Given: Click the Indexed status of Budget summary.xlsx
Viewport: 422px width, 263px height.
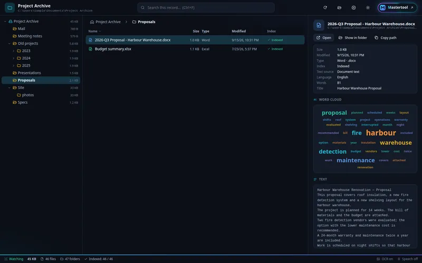Looking at the screenshot, I should (x=275, y=49).
